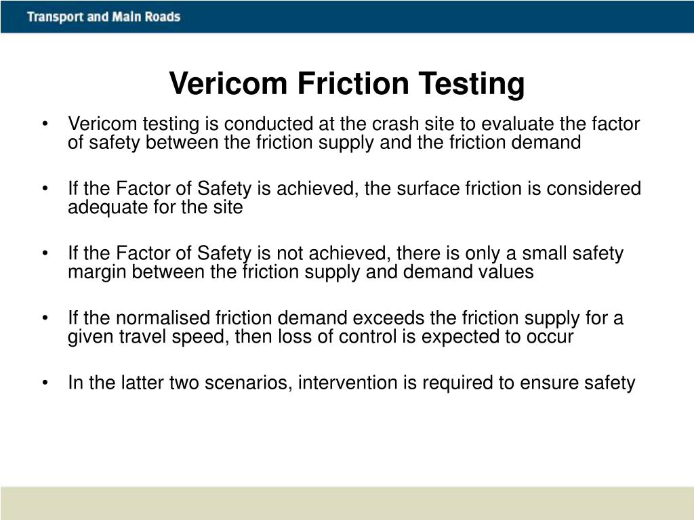Click the bullet dot before Vericom testing

point(45,125)
